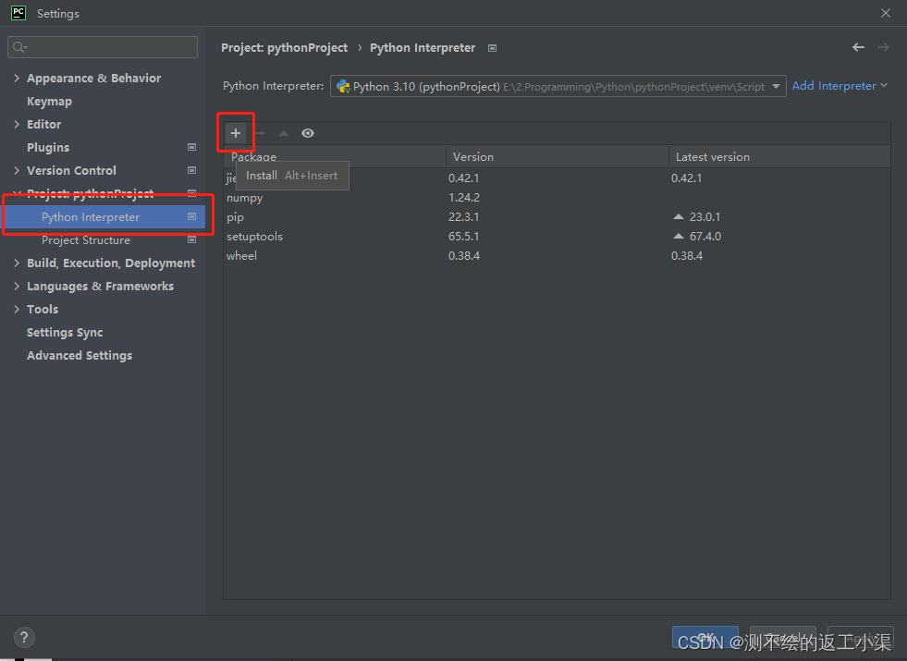
Task: Click version 0.42.1 in first row
Action: coord(463,178)
